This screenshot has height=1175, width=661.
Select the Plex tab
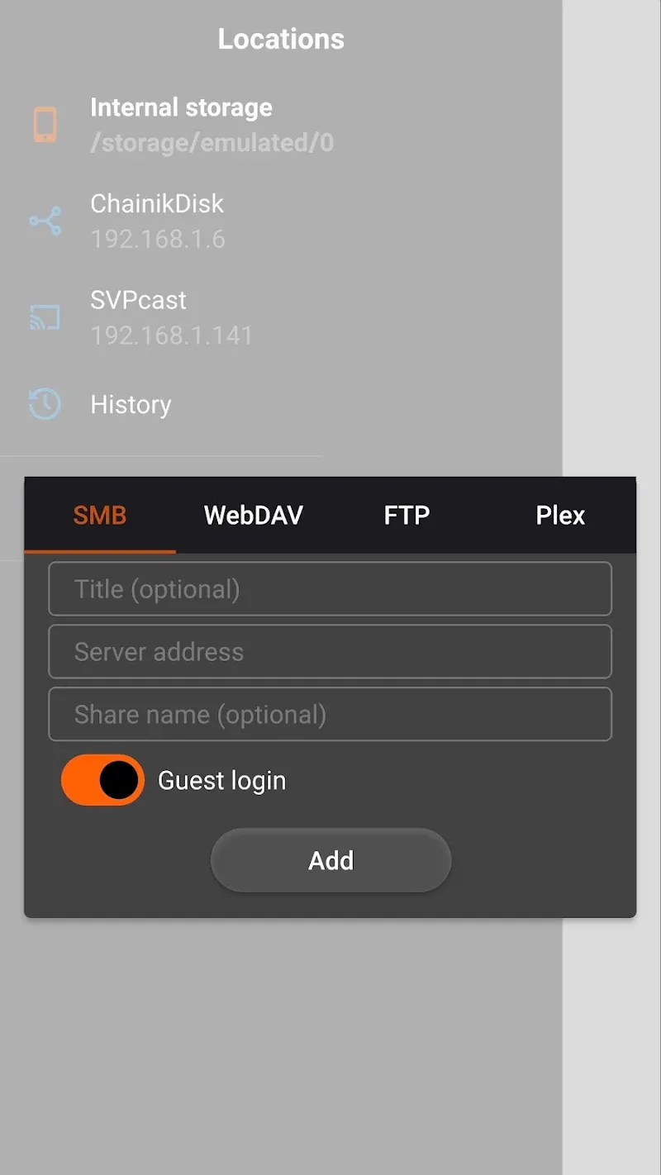[x=560, y=515]
